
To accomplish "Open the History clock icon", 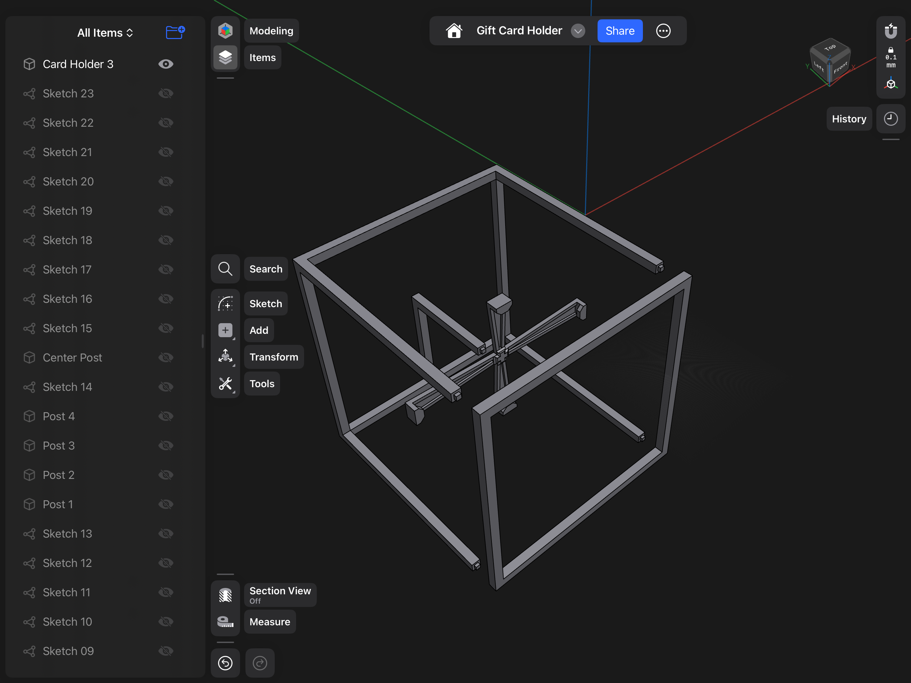I will [891, 119].
